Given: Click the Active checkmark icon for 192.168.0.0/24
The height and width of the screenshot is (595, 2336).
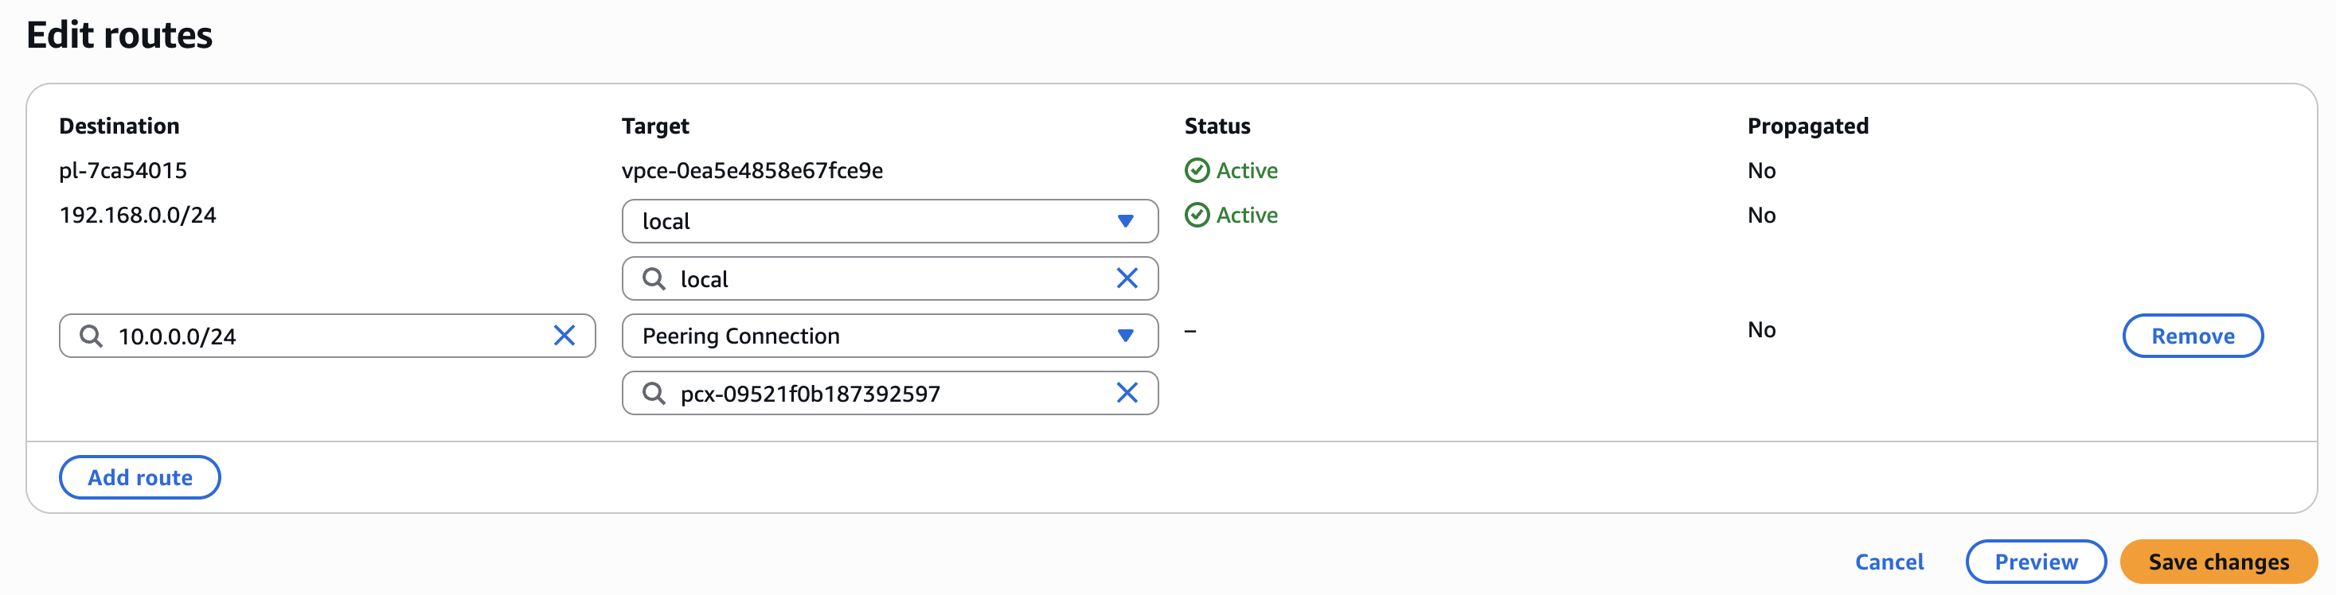Looking at the screenshot, I should pyautogui.click(x=1197, y=215).
